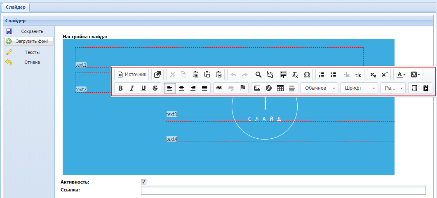
Task: Open the font size dropdown
Action: tap(393, 88)
